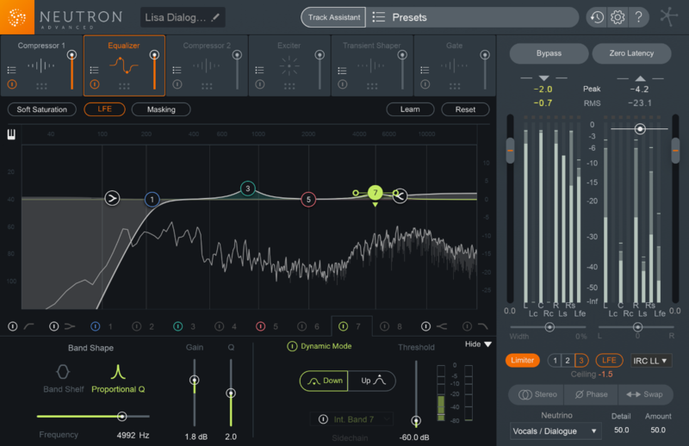Click the Frequency slider handle

[x=121, y=416]
